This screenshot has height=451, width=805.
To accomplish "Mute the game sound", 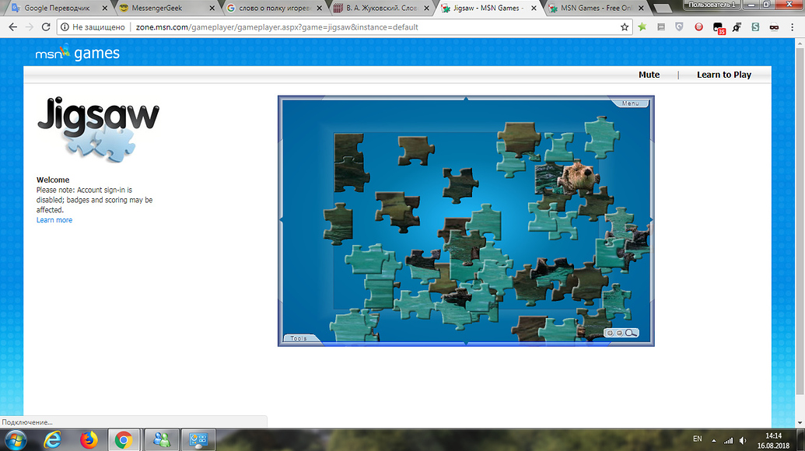I will 649,75.
